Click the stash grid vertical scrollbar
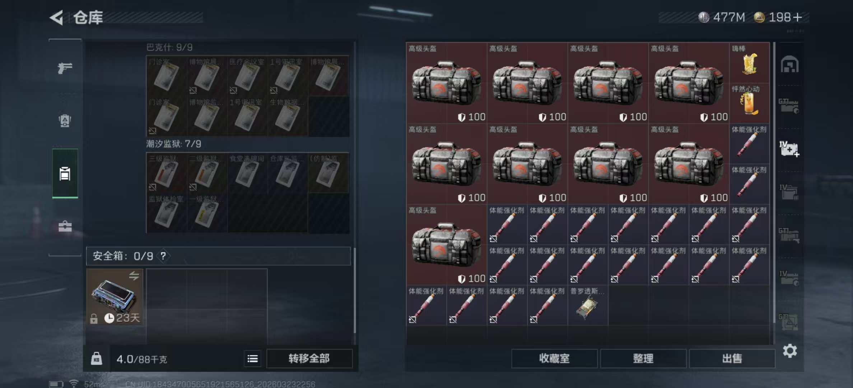The width and height of the screenshot is (853, 388). point(774,183)
